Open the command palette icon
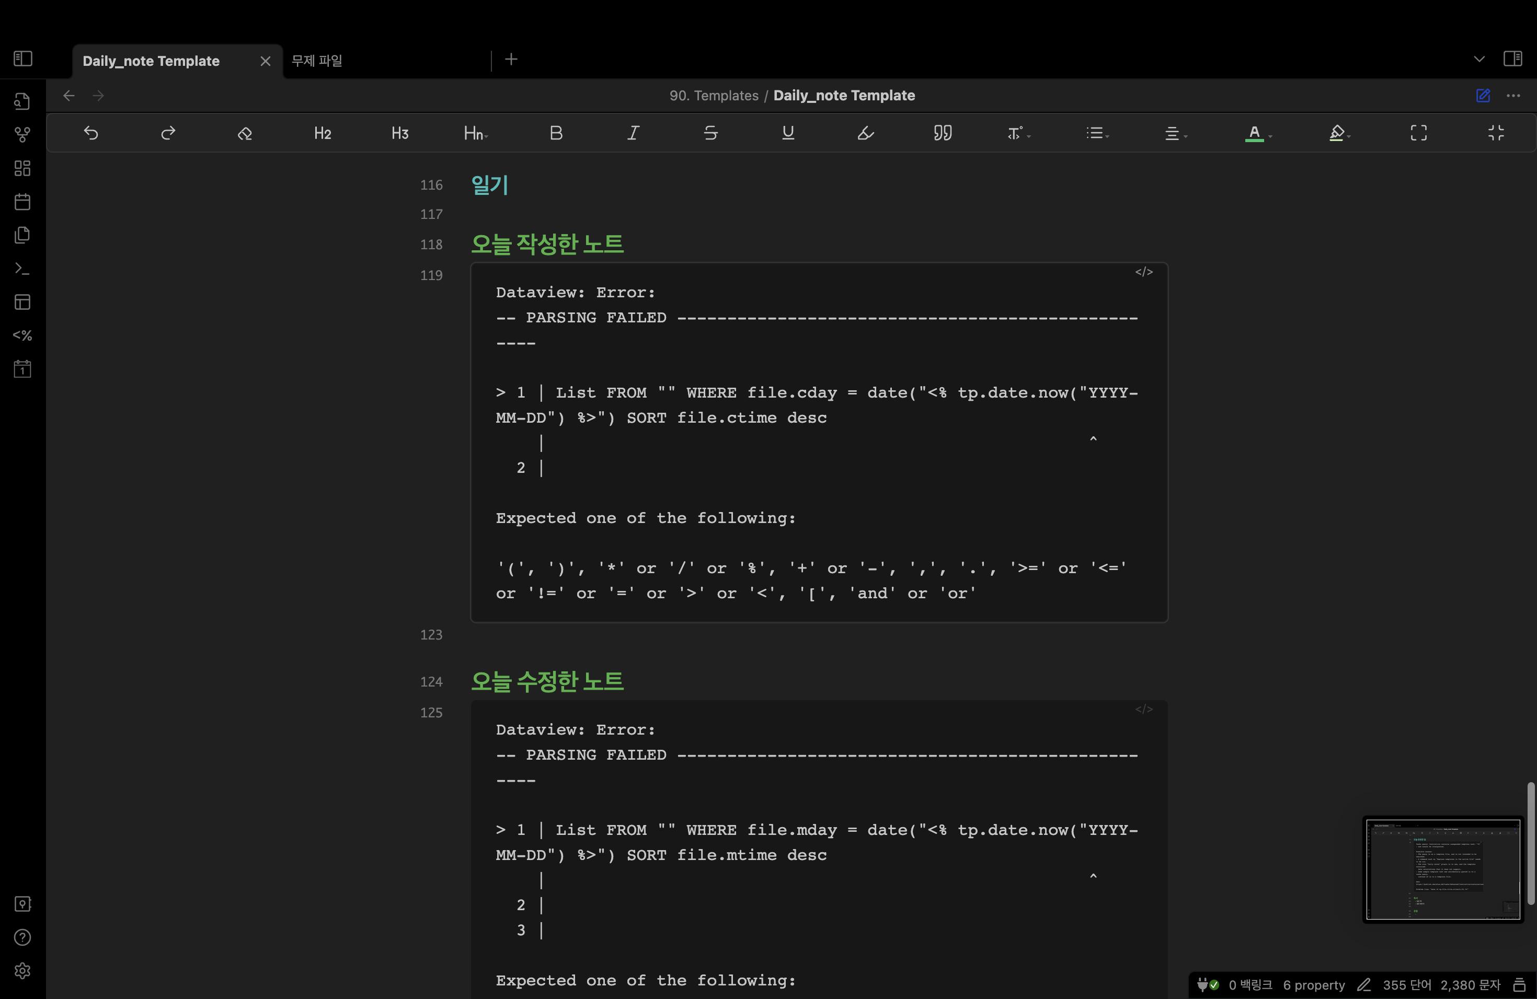 pyautogui.click(x=22, y=269)
